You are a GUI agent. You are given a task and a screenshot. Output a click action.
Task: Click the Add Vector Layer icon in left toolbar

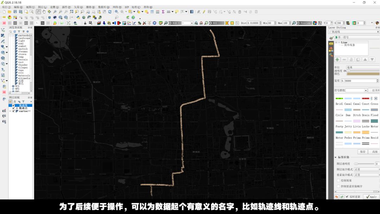pos(3,30)
